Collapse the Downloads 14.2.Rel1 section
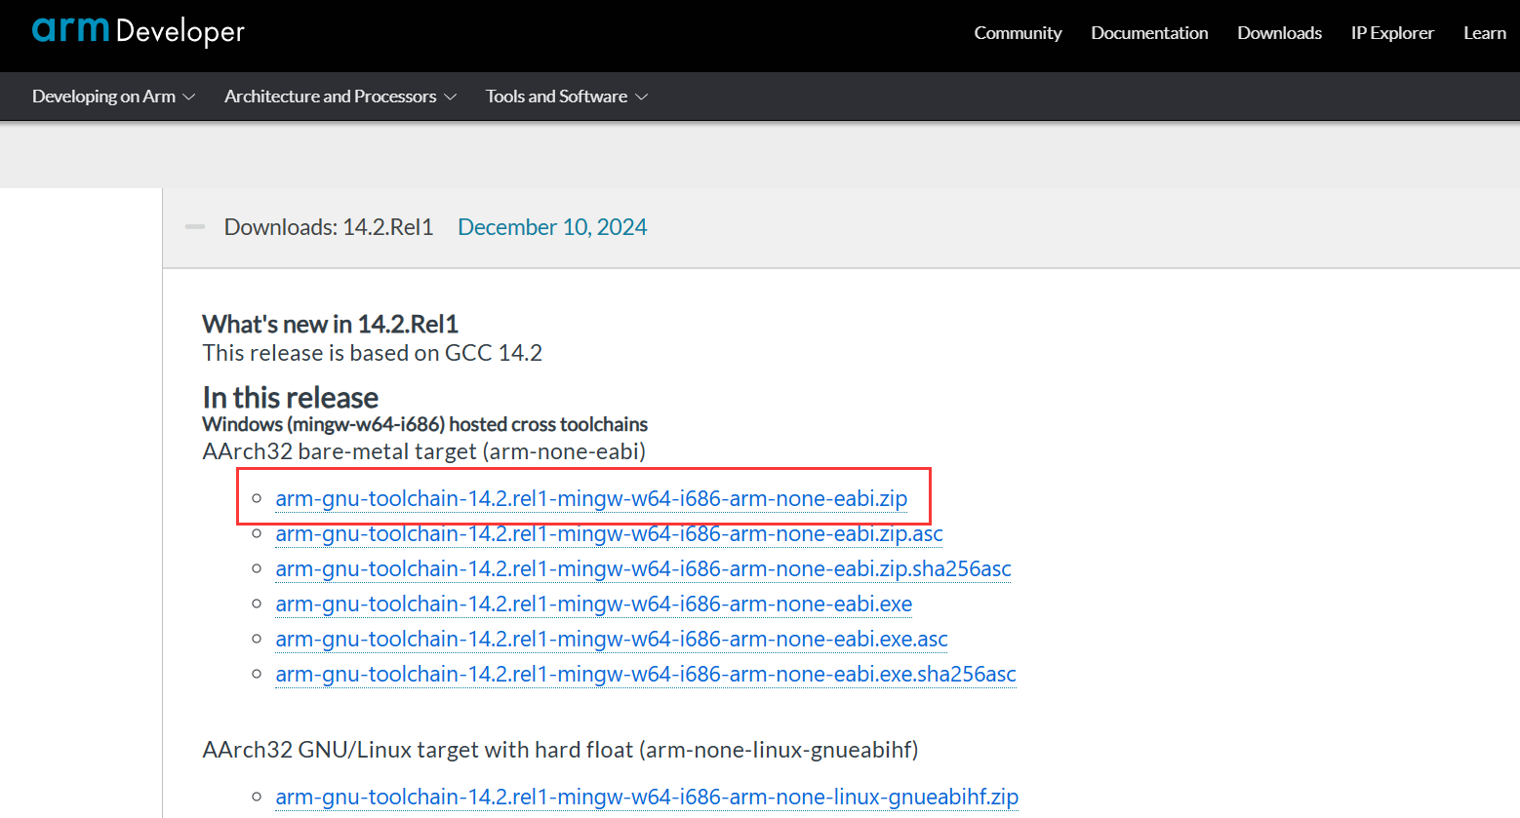This screenshot has width=1520, height=818. (195, 227)
